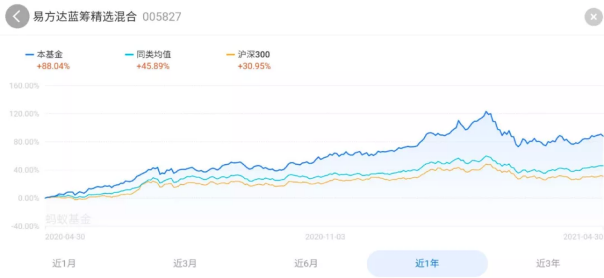Click the back arrow icon
604x278 pixels.
[17, 17]
